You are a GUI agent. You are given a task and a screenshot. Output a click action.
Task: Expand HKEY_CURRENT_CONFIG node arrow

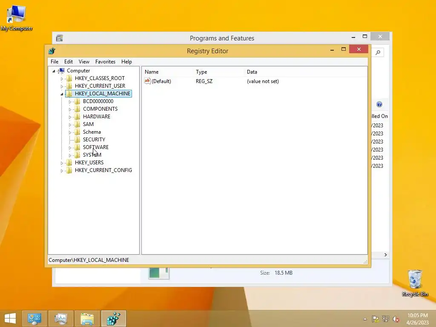pos(62,171)
